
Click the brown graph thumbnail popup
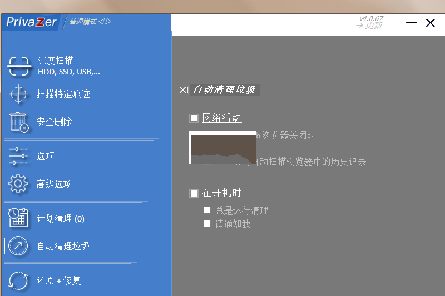tap(222, 148)
